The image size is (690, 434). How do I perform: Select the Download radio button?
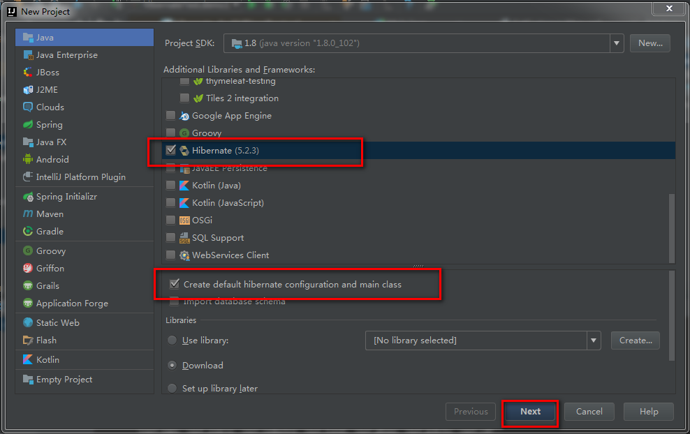(172, 366)
